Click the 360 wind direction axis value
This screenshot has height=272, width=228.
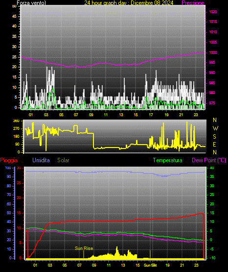click(x=16, y=121)
